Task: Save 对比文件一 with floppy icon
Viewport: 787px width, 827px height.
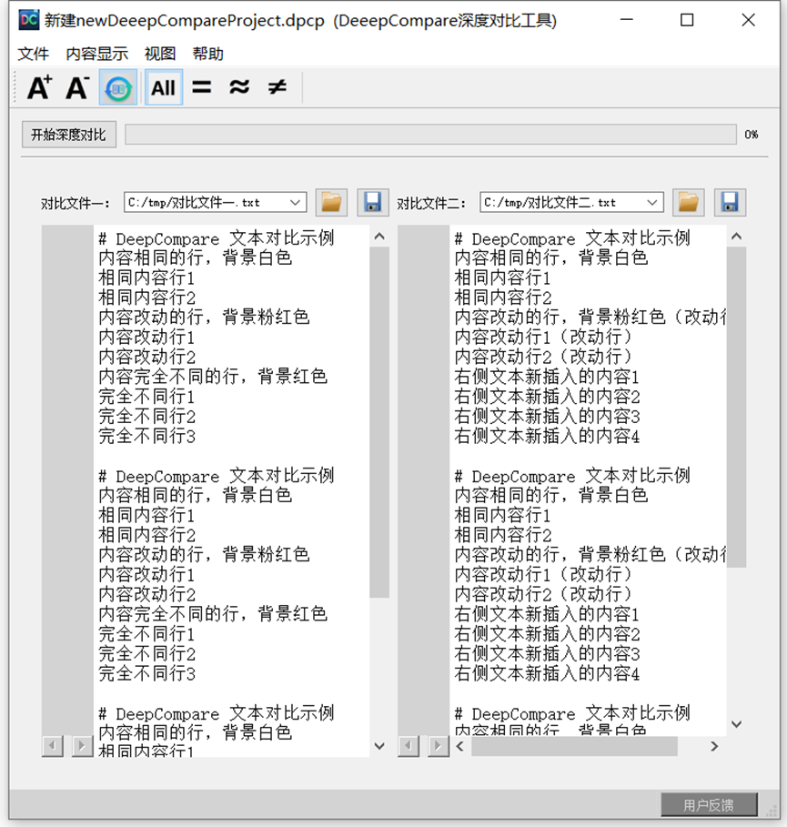Action: point(373,202)
